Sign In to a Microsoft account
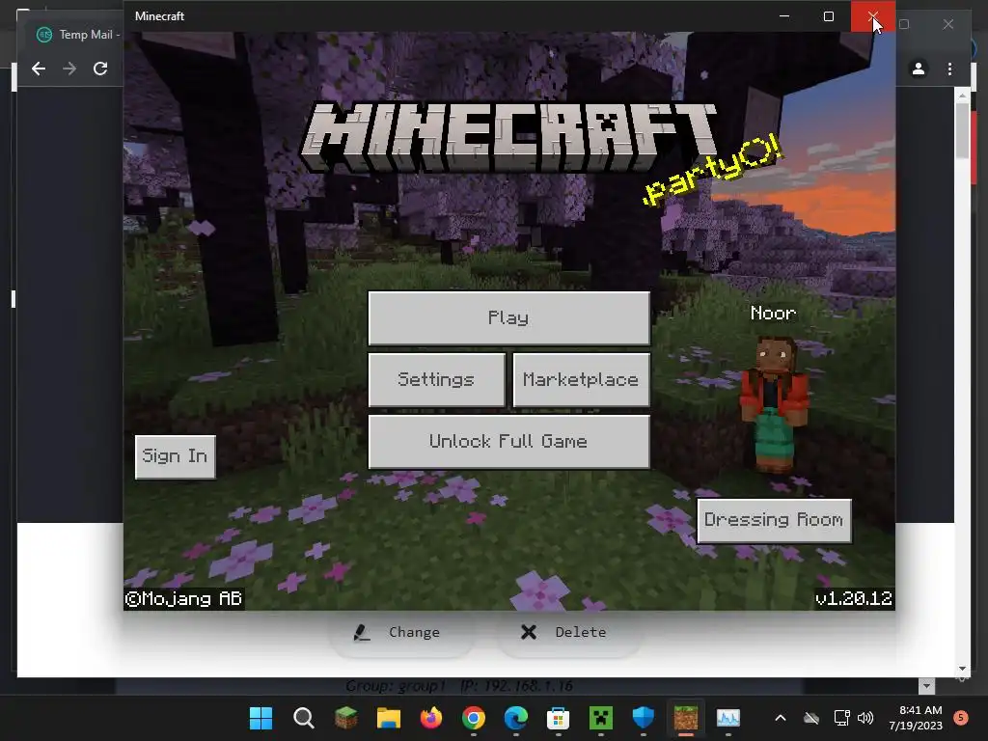The width and height of the screenshot is (988, 741). click(x=176, y=456)
